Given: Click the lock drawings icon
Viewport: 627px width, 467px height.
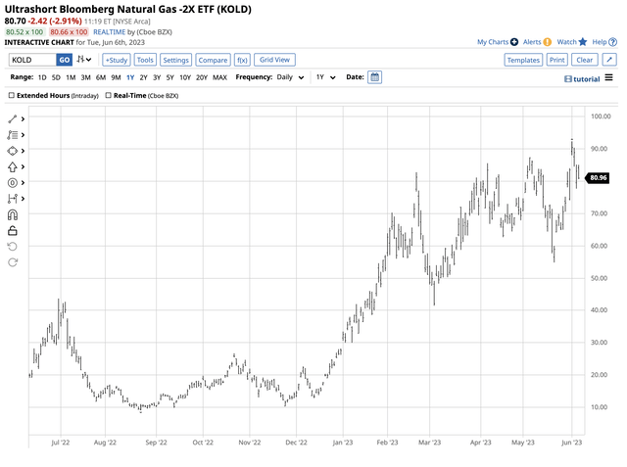Looking at the screenshot, I should 13,230.
